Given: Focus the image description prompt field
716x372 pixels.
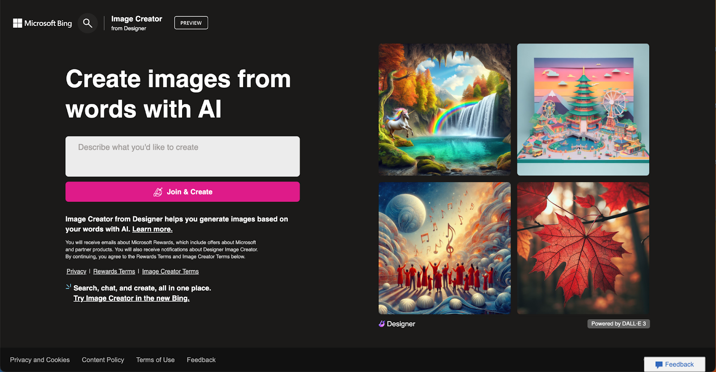Looking at the screenshot, I should 183,156.
